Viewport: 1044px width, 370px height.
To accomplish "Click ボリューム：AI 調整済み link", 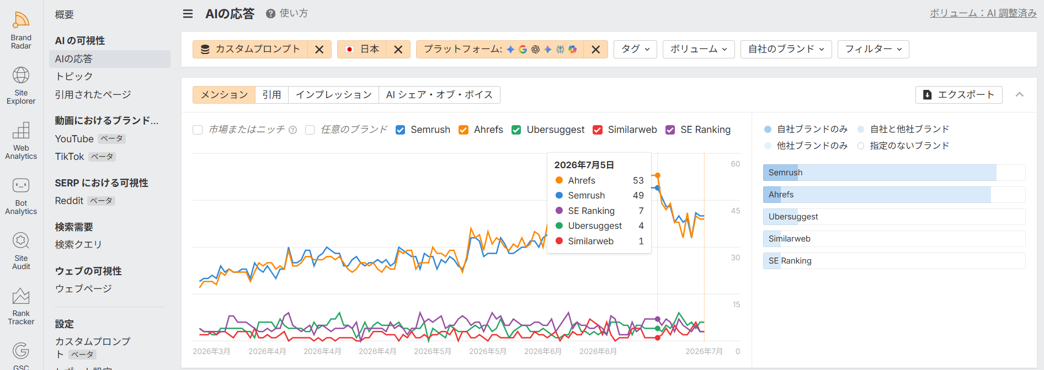I will coord(983,13).
